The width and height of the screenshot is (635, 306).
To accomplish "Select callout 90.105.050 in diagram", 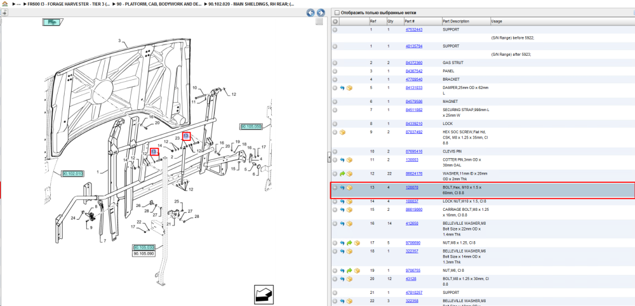I will 250,127.
